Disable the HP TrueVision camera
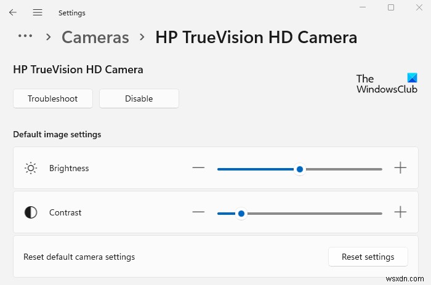 [x=139, y=98]
